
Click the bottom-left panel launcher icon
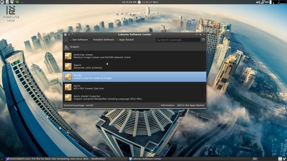click(2, 159)
